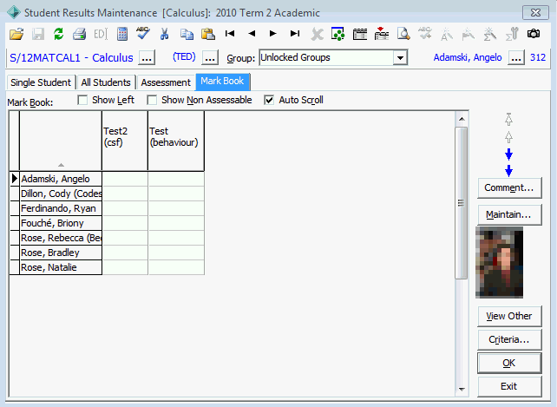The width and height of the screenshot is (557, 407).
Task: Go to previous record arrow
Action: (252, 34)
